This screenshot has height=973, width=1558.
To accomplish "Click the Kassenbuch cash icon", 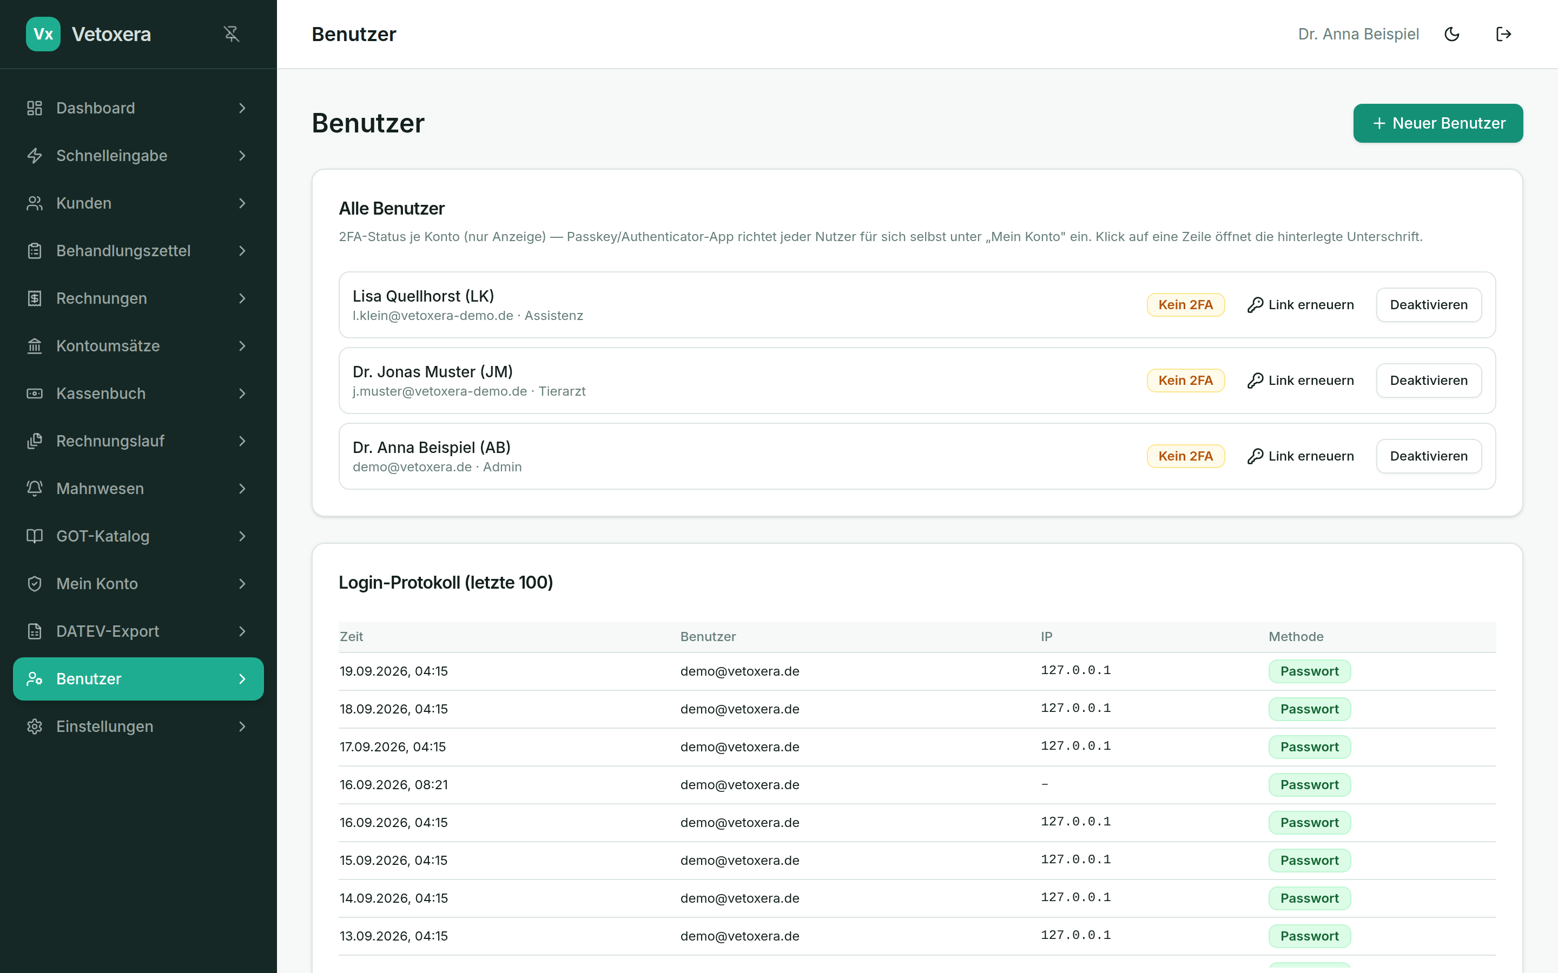I will click(35, 394).
